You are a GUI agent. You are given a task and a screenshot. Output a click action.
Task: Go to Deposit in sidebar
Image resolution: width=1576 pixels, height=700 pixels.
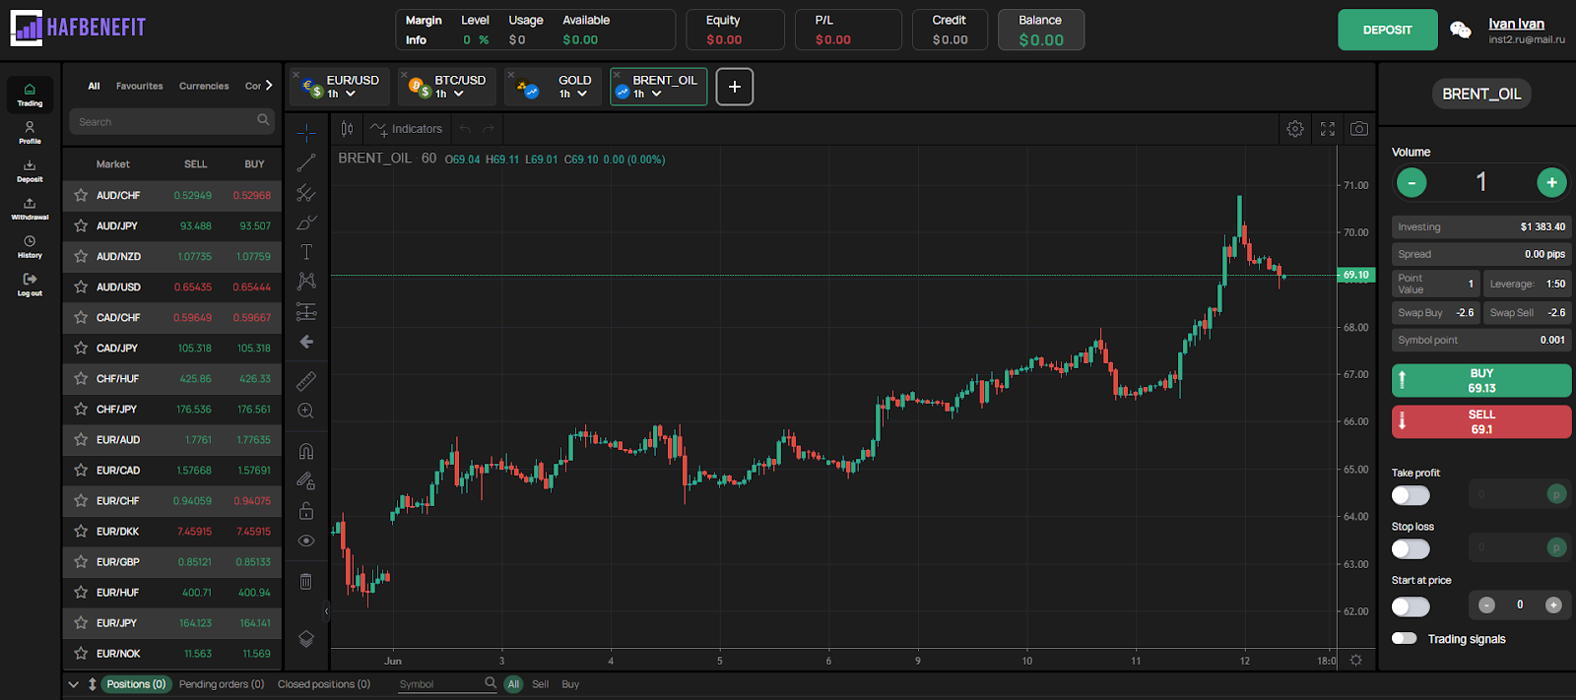point(30,171)
